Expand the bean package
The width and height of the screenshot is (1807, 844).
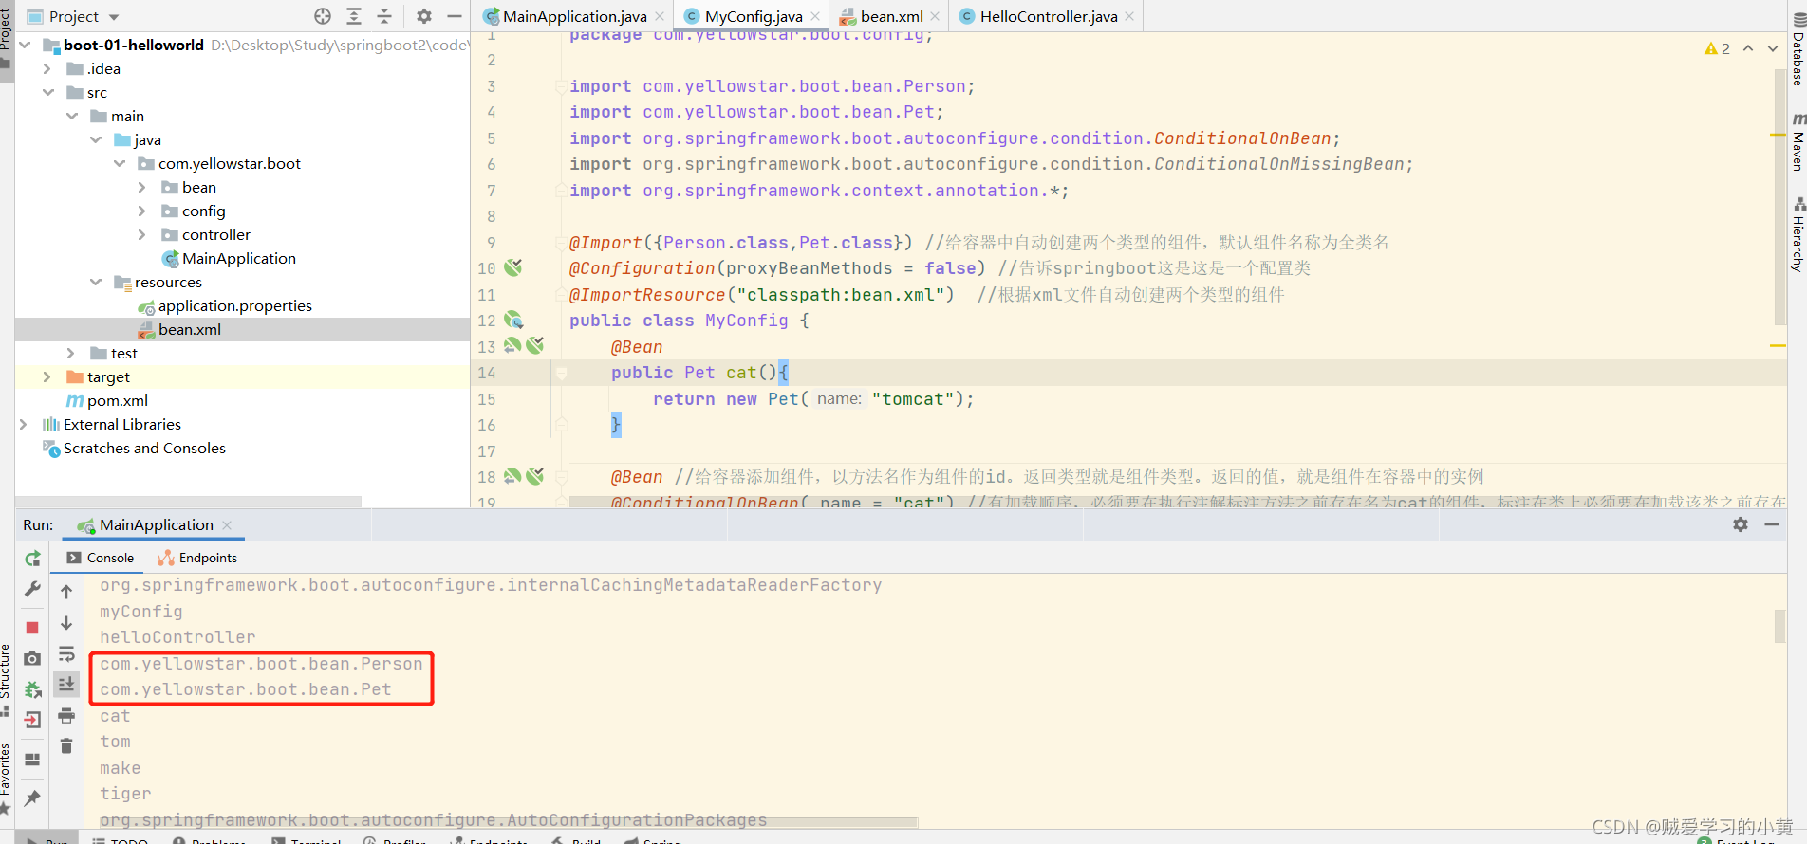[142, 187]
